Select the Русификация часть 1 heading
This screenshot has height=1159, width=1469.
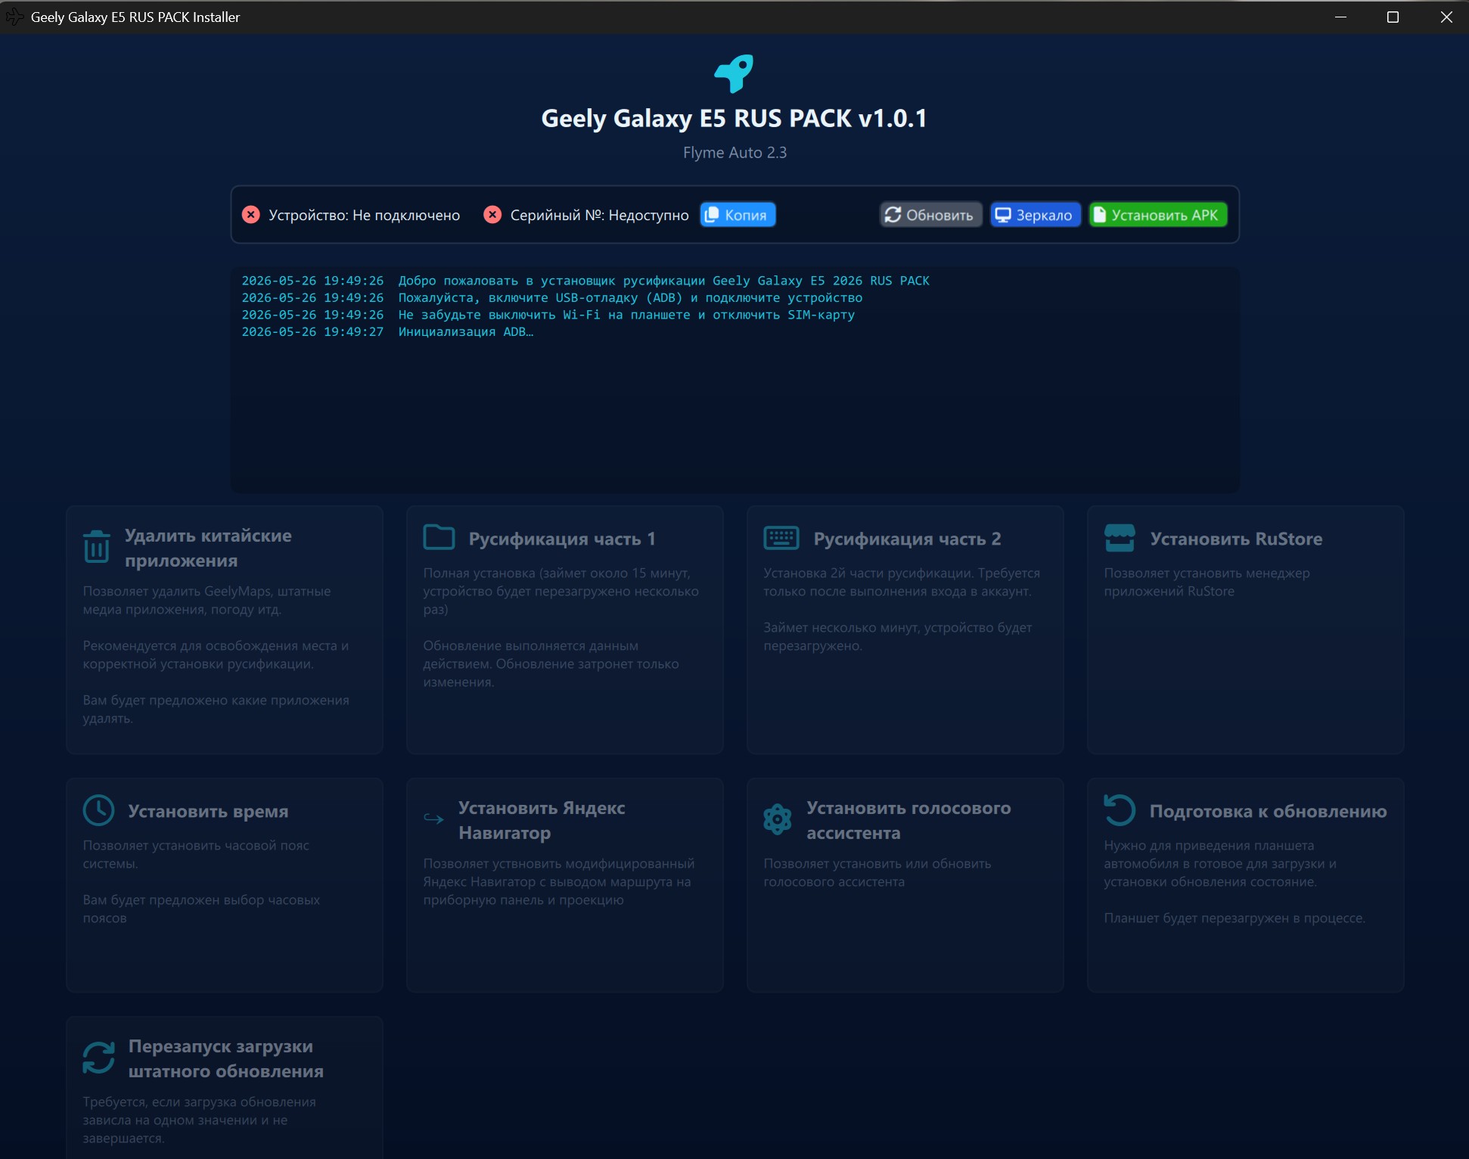tap(562, 539)
